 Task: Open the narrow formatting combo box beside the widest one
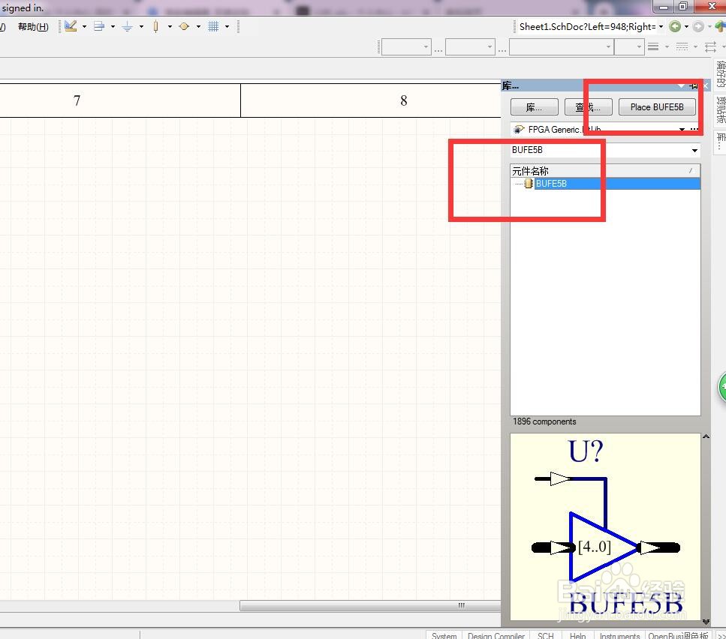tap(629, 46)
